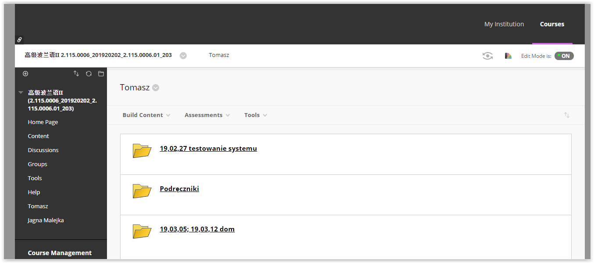Click the content area reorder arrows icon

click(566, 115)
